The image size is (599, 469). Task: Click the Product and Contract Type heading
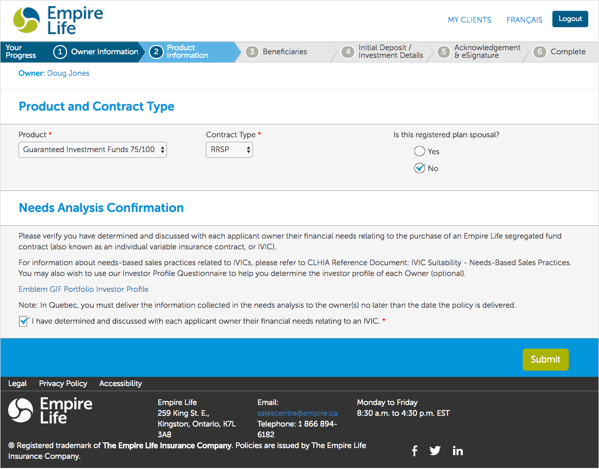point(97,106)
